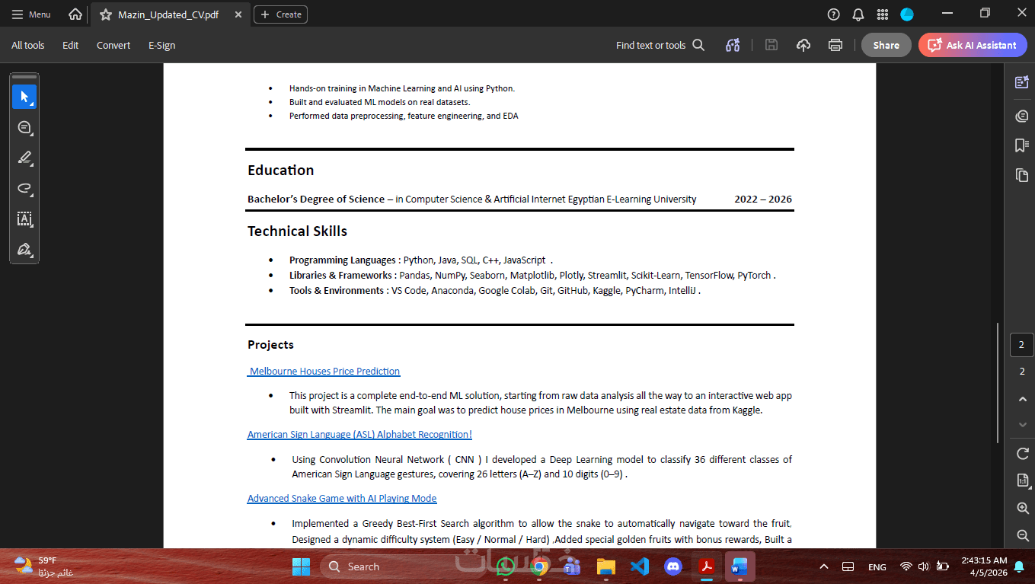Open the Windows Start menu

point(301,566)
